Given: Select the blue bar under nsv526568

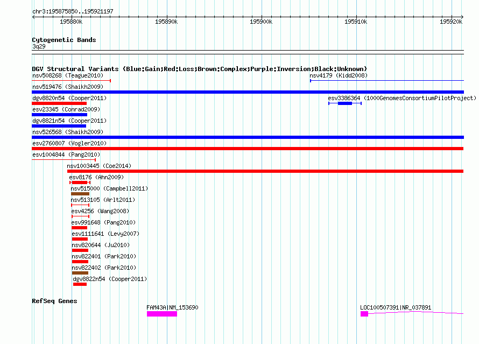Looking at the screenshot, I should 248,137.
